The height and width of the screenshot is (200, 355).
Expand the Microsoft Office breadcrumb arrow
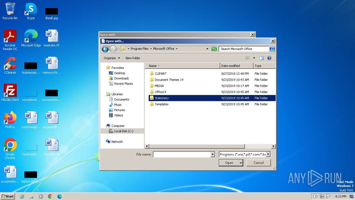(x=177, y=49)
